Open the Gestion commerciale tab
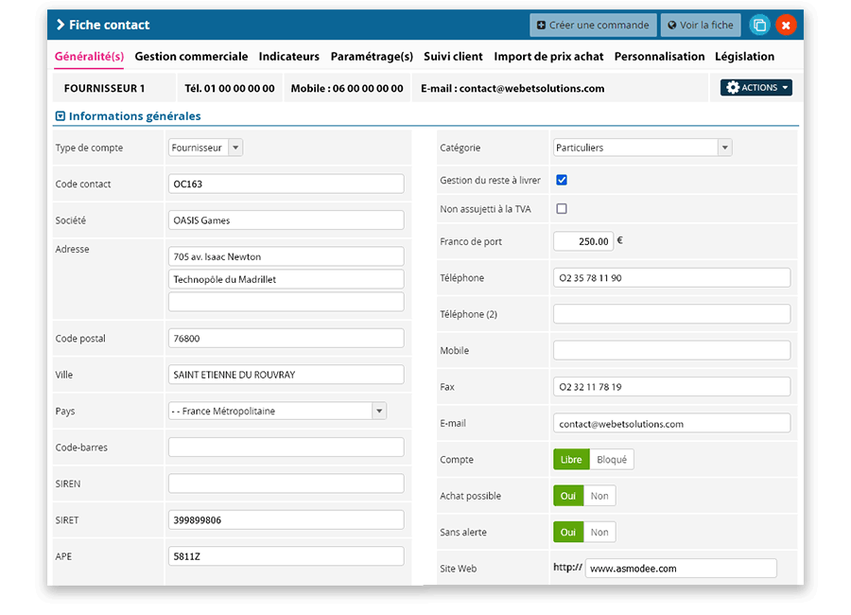 tap(191, 57)
